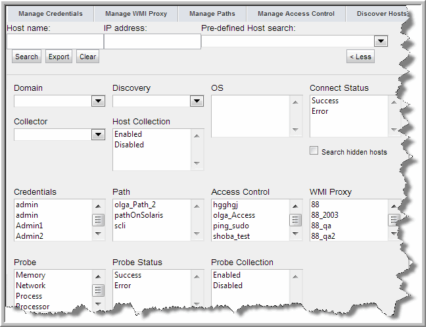Viewport: 426px width, 327px height.
Task: Select pathOnSolaris in the Path list
Action: tap(138, 215)
